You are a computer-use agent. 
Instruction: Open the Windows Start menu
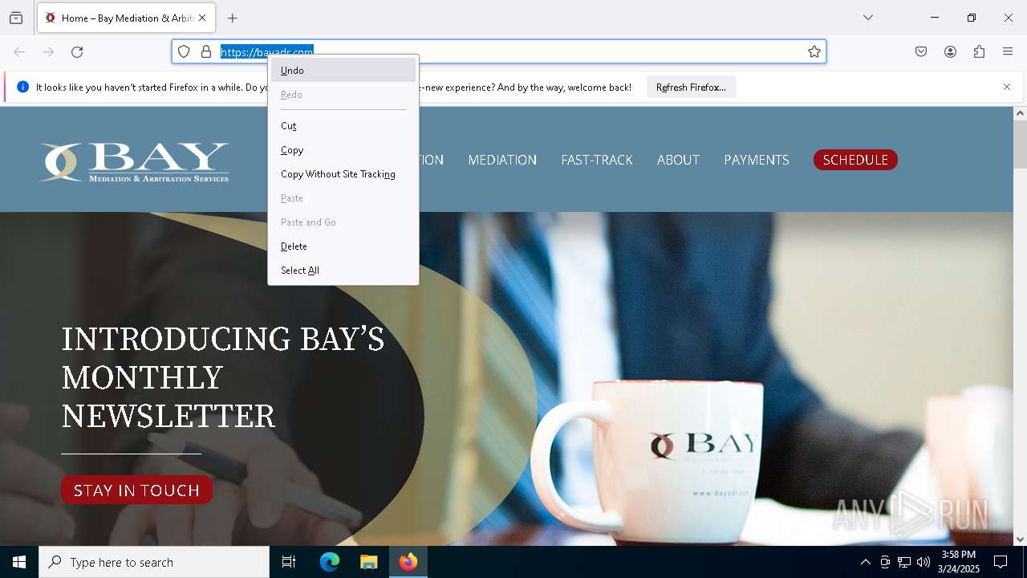click(x=19, y=562)
